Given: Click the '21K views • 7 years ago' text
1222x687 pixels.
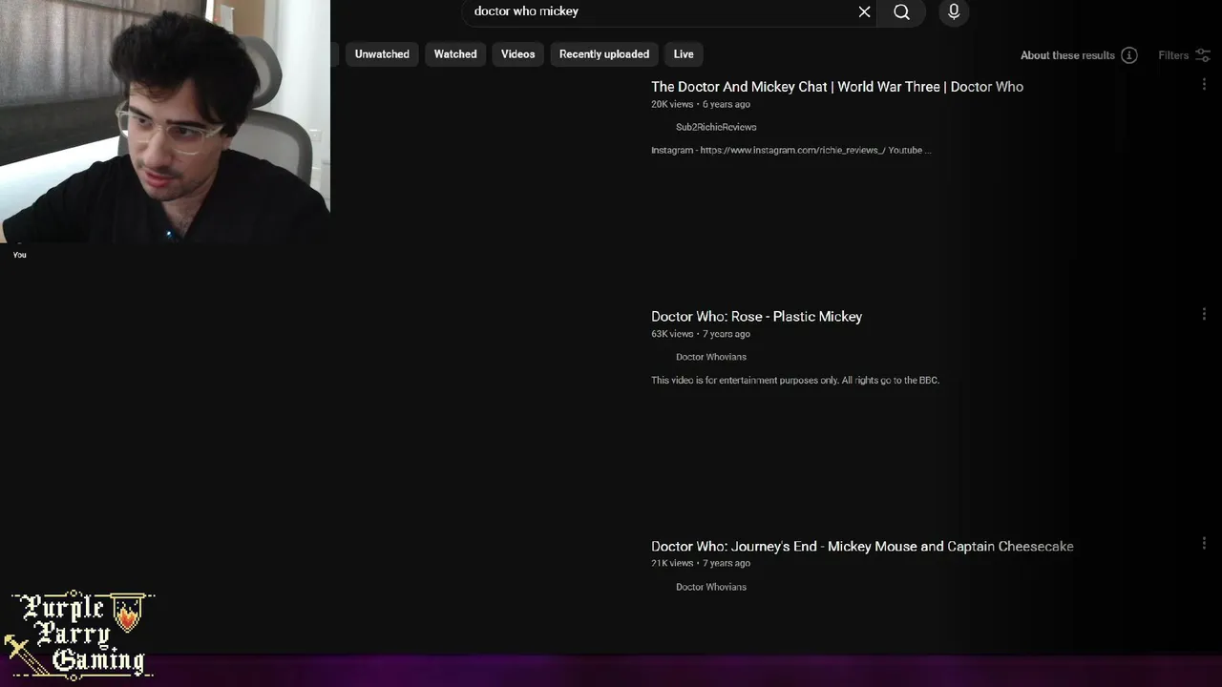Looking at the screenshot, I should click(x=701, y=564).
